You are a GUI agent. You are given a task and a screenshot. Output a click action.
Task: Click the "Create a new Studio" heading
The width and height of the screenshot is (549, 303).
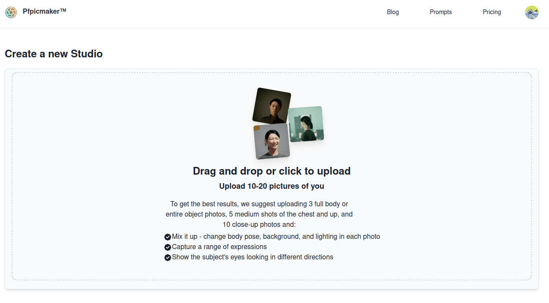[53, 54]
